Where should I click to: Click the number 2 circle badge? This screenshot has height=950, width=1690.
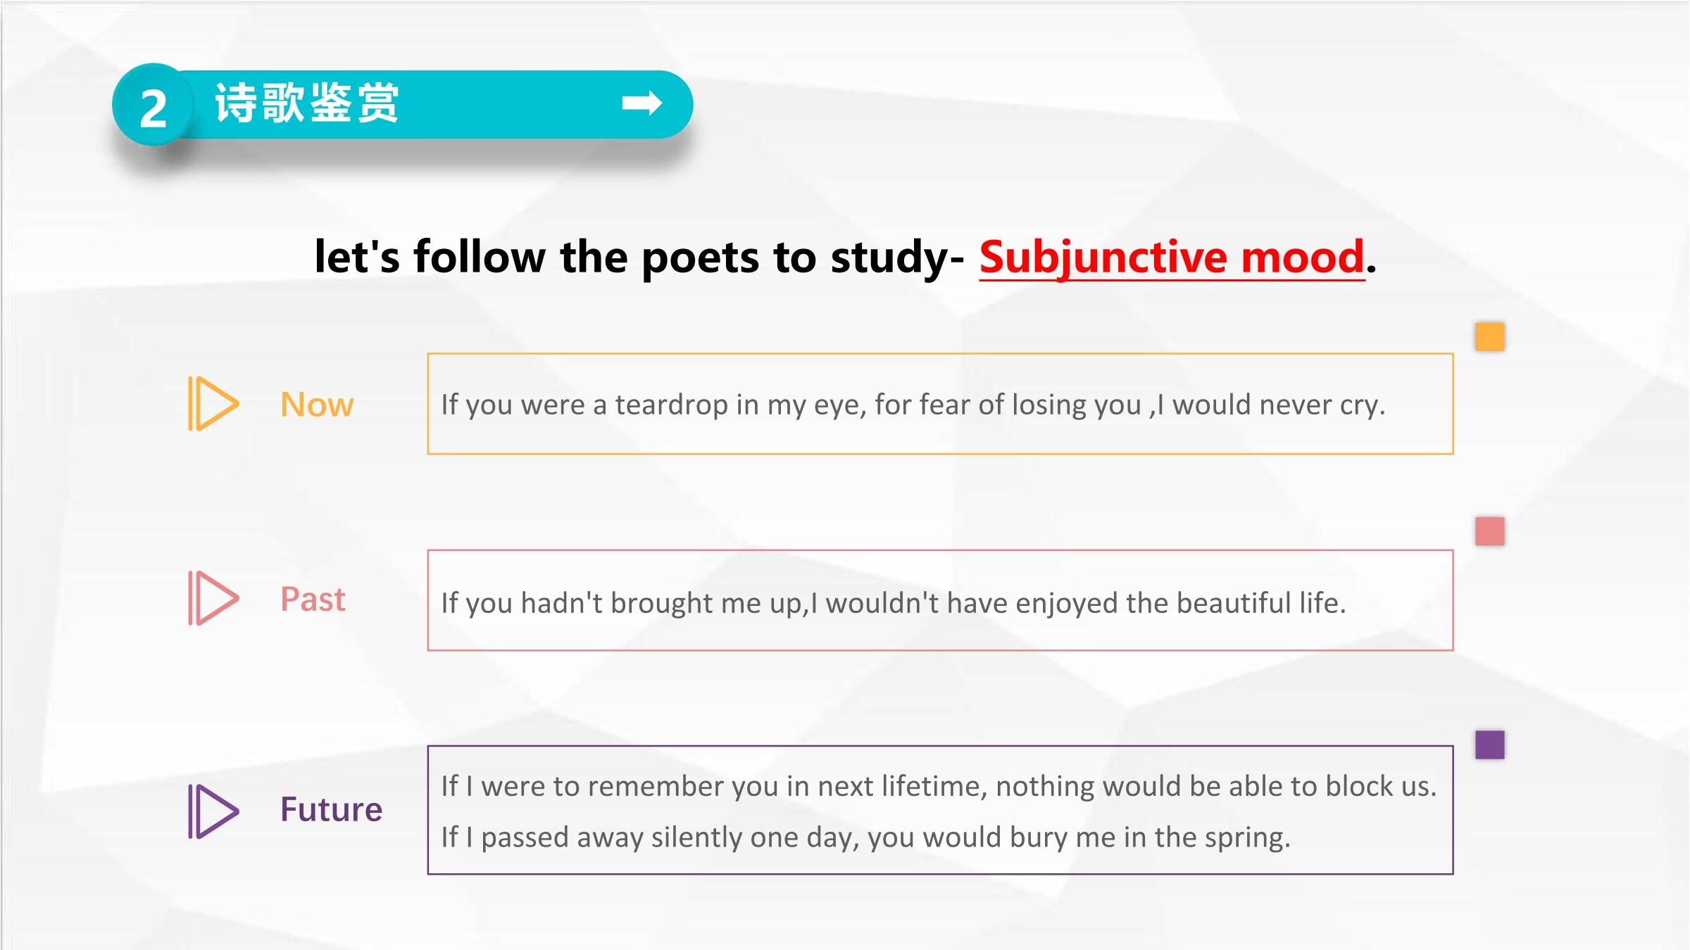click(154, 105)
